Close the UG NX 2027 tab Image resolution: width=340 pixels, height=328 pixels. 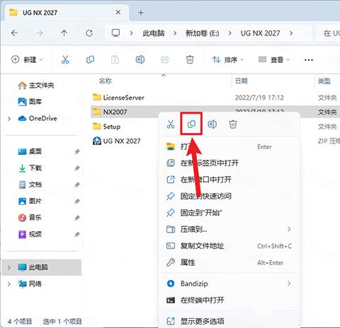pyautogui.click(x=118, y=12)
